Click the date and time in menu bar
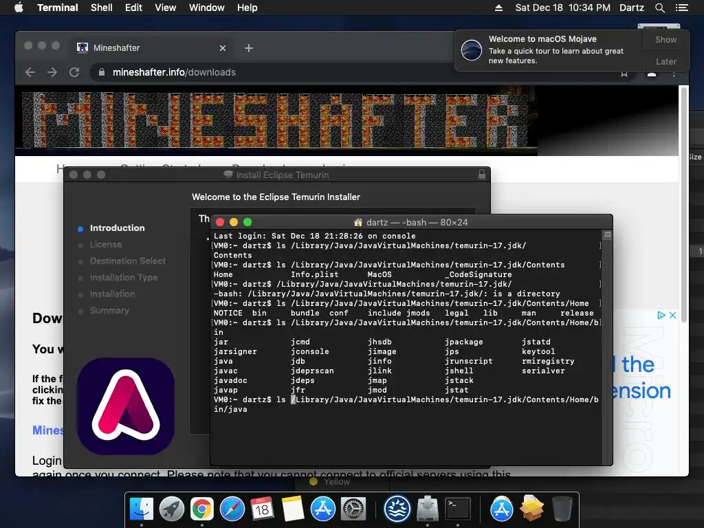The width and height of the screenshot is (704, 528). (x=562, y=8)
